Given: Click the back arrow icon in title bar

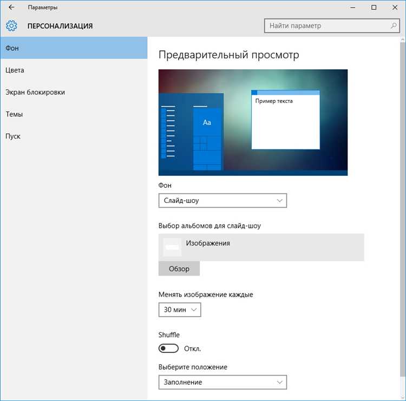Looking at the screenshot, I should coord(11,7).
